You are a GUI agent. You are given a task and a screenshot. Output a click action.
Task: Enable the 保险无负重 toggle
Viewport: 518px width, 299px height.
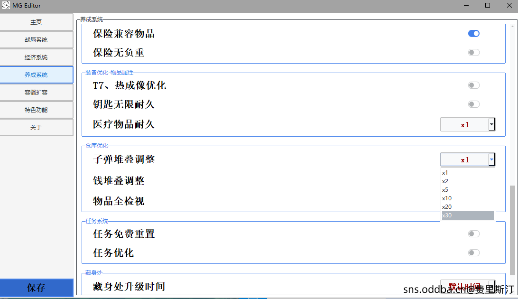474,53
